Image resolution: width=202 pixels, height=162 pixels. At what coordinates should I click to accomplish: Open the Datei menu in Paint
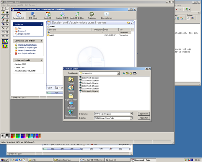3,5
